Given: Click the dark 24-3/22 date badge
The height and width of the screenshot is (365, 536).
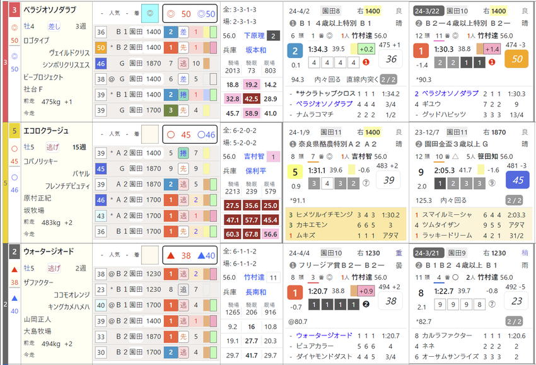Looking at the screenshot, I should [428, 11].
